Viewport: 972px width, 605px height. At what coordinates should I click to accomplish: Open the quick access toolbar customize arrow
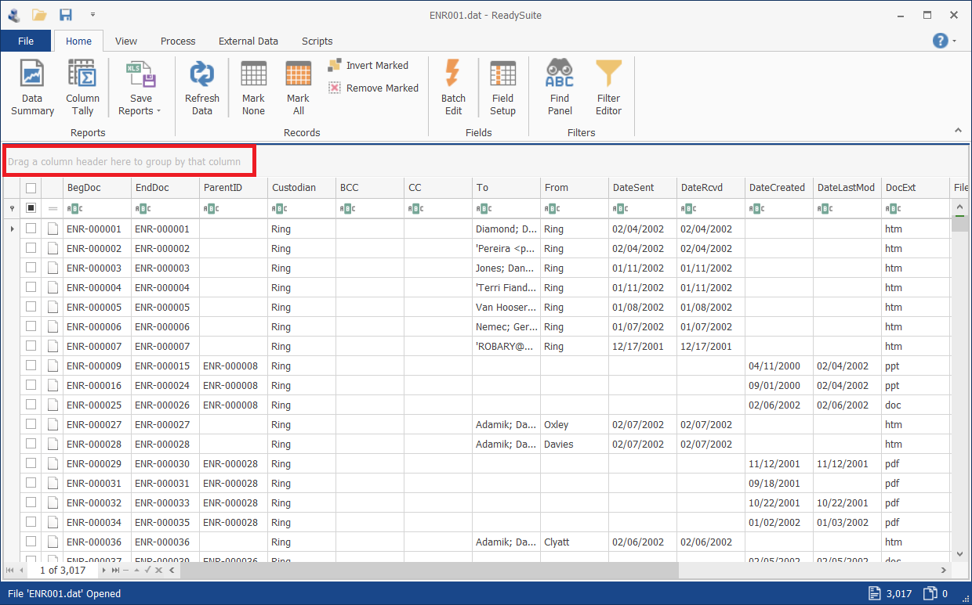pos(92,14)
